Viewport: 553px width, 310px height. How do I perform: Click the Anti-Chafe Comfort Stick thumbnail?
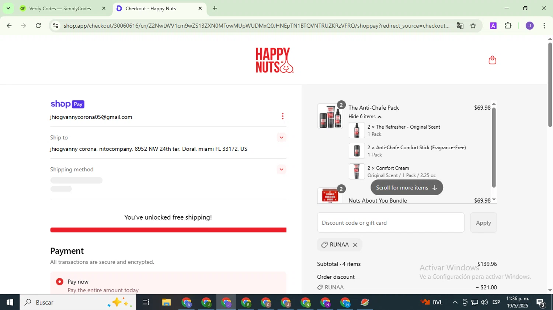(x=357, y=151)
